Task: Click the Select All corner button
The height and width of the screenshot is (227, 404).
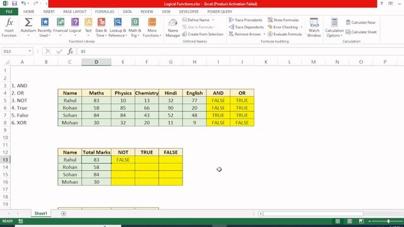Action: click(x=7, y=62)
